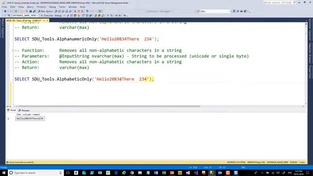Pin the 2018-01-Janu script tab
The image size is (313, 176).
point(44,21)
